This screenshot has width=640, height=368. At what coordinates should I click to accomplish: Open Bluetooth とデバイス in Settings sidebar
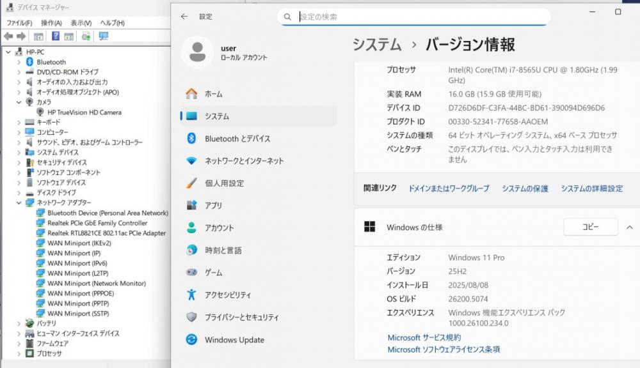tap(237, 139)
